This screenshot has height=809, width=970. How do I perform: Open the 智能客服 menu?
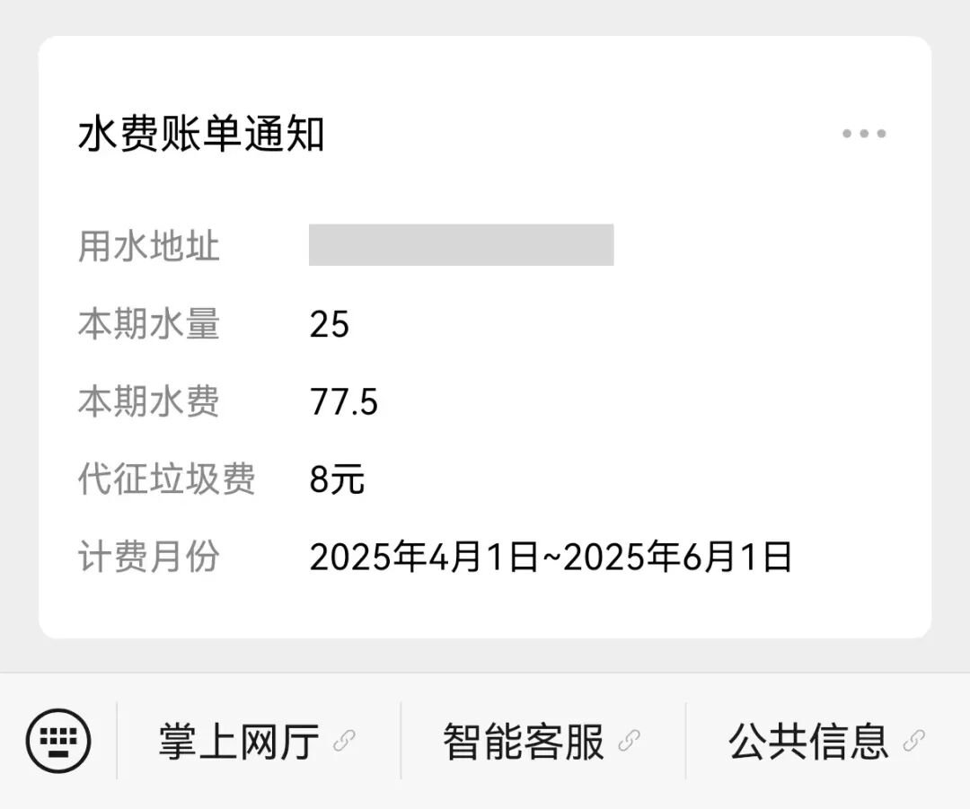click(524, 742)
